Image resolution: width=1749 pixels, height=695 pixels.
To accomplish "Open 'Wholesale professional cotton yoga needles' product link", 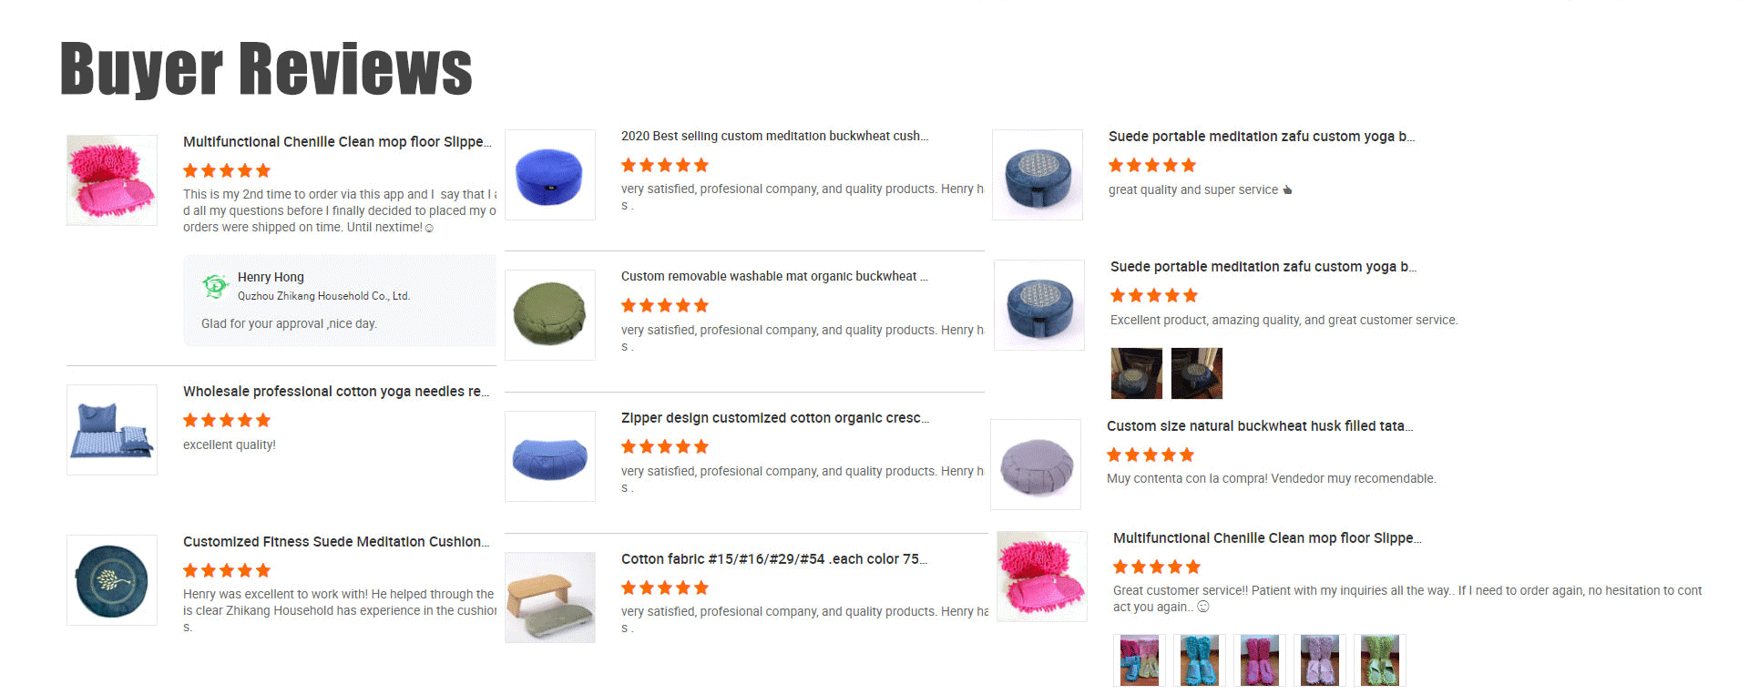I will tap(336, 392).
